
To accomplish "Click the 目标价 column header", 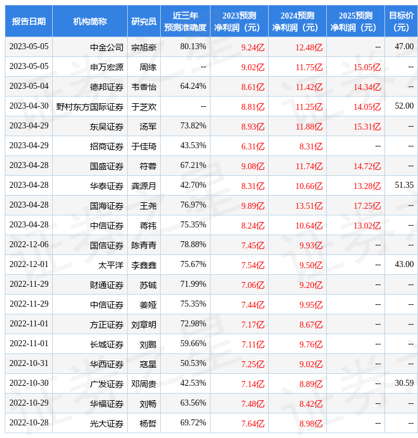I will (401, 21).
